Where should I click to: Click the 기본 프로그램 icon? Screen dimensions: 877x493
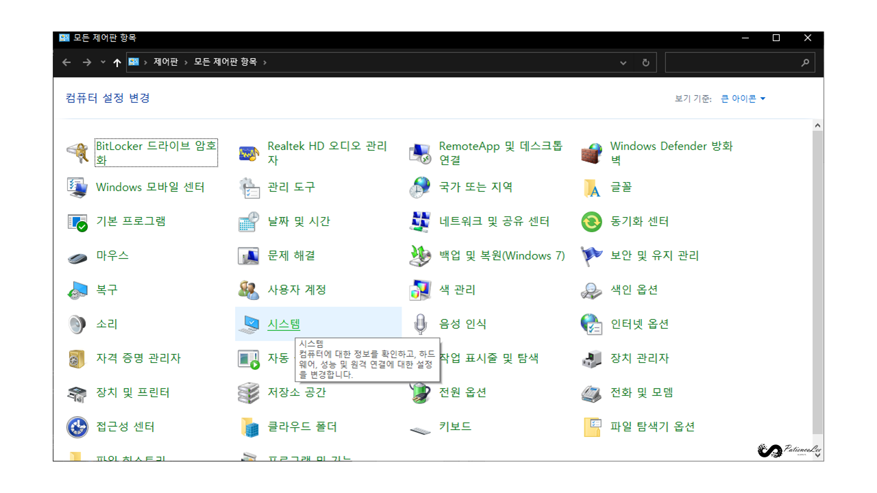click(x=77, y=222)
